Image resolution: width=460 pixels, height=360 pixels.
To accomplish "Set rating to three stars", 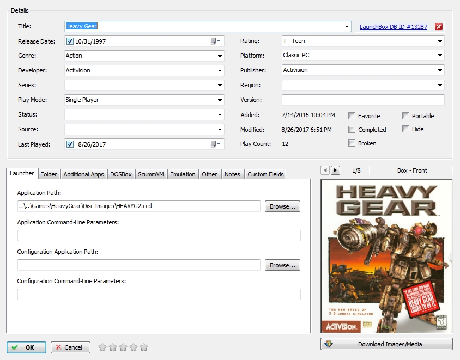I will tap(123, 347).
